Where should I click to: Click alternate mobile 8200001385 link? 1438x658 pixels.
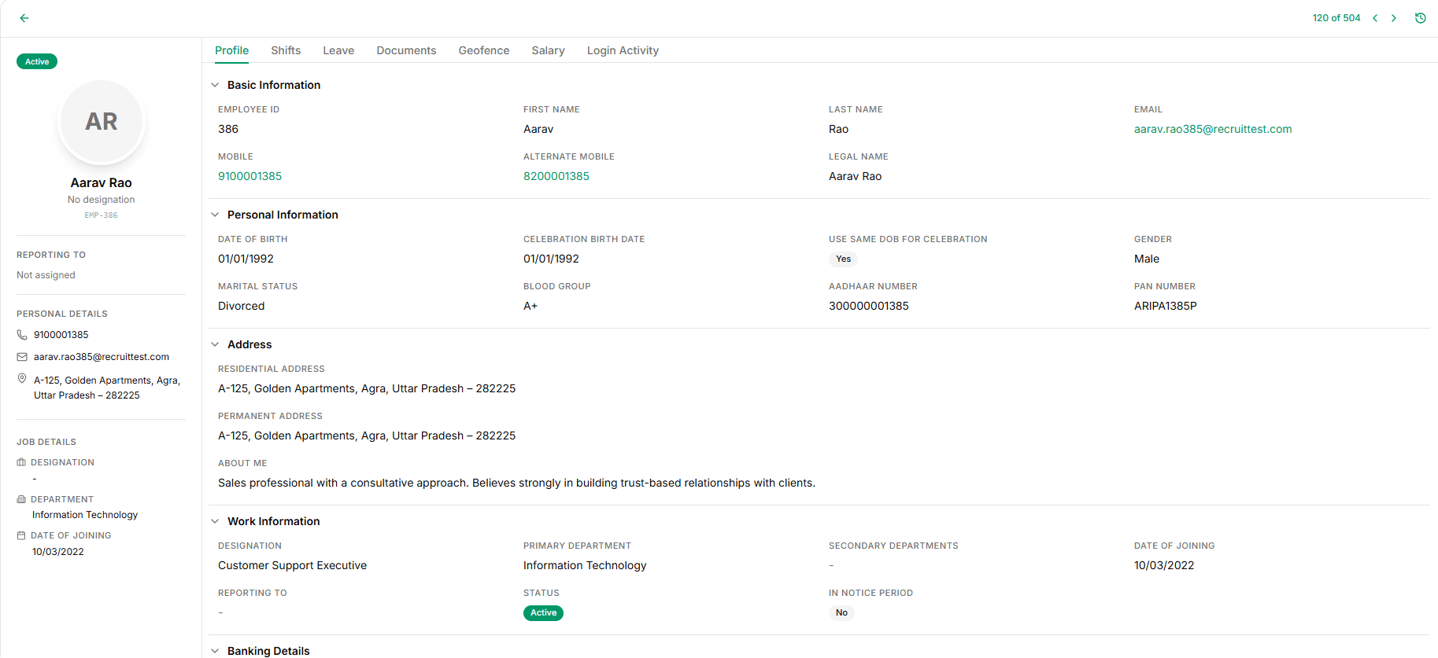pyautogui.click(x=556, y=176)
